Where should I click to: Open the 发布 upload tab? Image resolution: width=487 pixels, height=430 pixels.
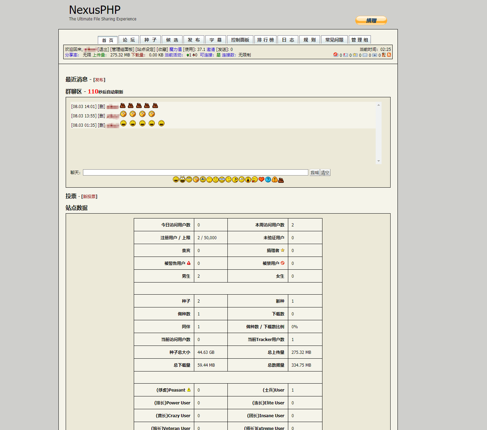(x=194, y=40)
